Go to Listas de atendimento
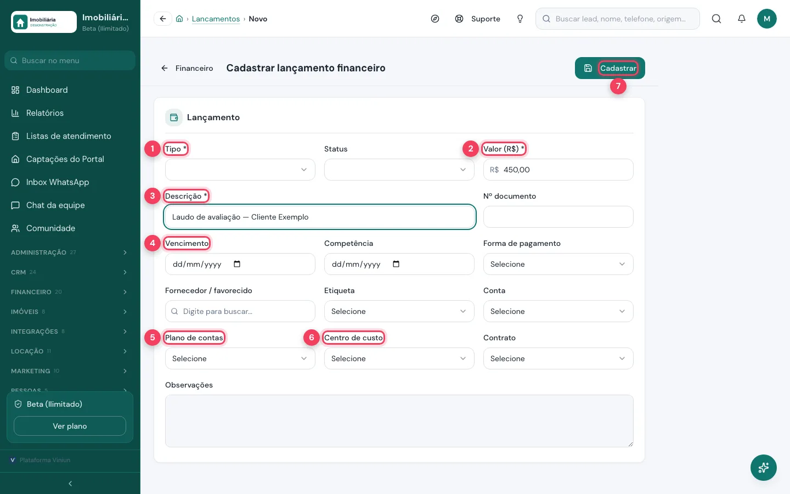Image resolution: width=790 pixels, height=494 pixels. tap(70, 136)
